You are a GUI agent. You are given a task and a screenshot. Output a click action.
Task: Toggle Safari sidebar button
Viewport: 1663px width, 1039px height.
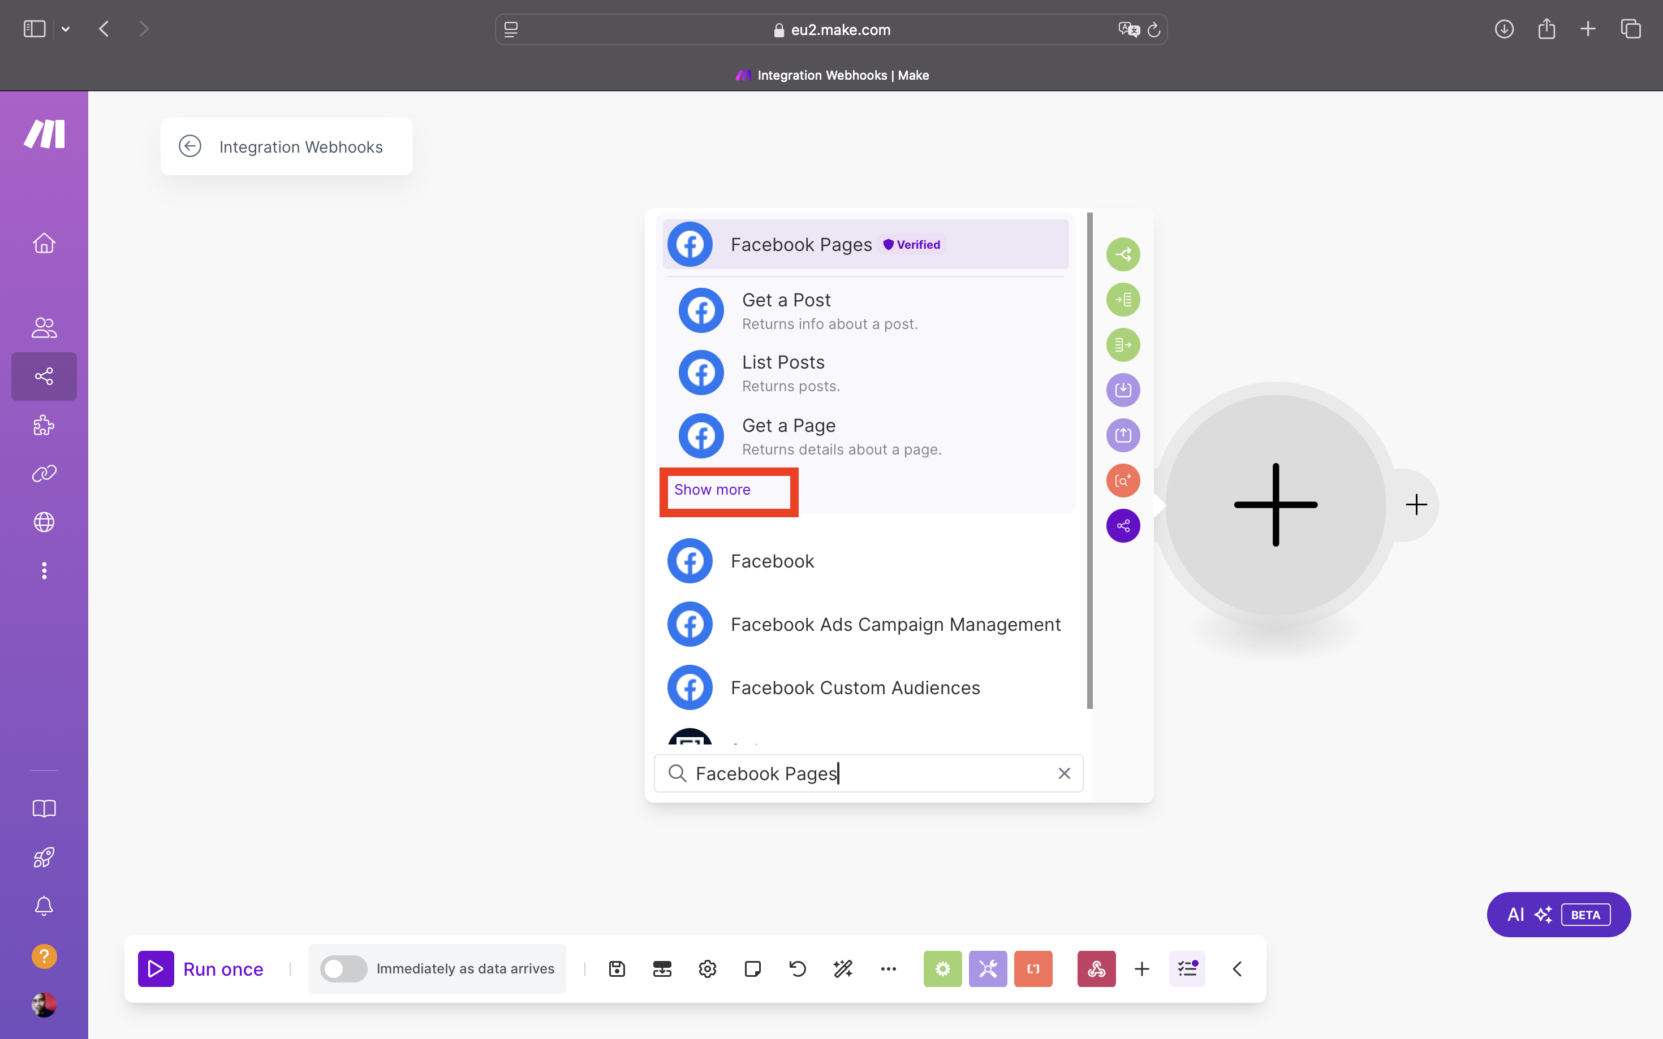coord(35,29)
